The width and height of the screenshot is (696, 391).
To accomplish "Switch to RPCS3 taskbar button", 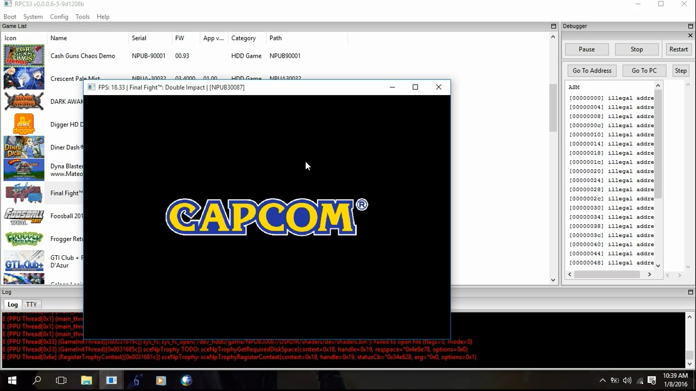I will pos(111,380).
